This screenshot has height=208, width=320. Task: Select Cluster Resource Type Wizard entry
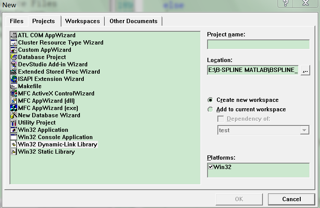61,42
